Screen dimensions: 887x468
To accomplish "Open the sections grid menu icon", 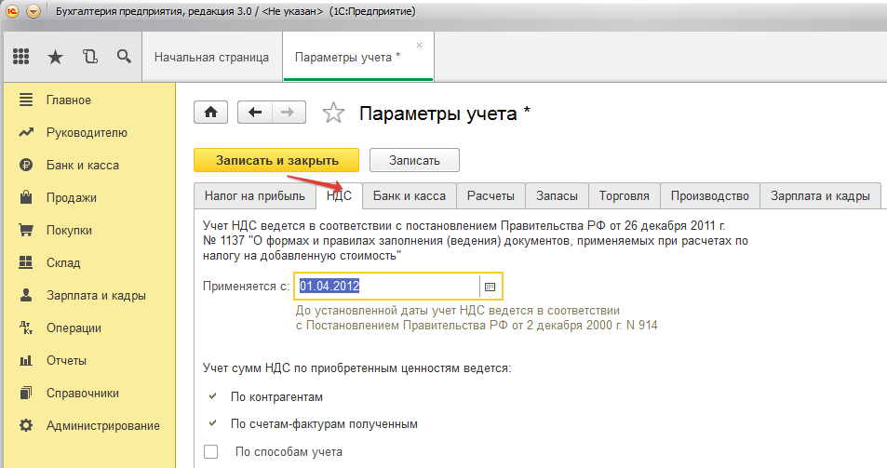I will click(20, 57).
